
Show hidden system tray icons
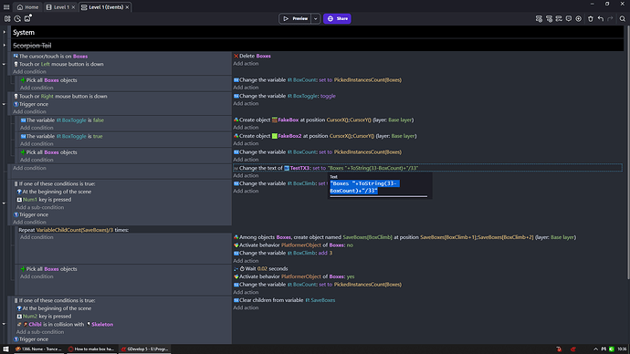595,349
